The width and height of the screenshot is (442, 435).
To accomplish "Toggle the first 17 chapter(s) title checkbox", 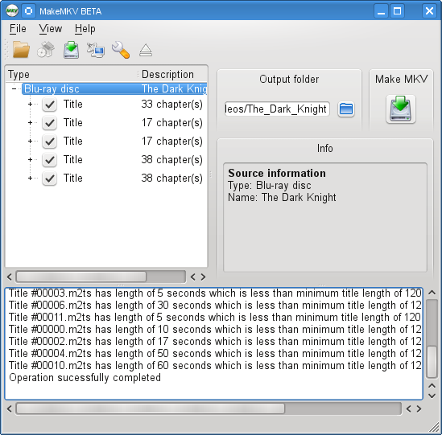I will [x=50, y=123].
